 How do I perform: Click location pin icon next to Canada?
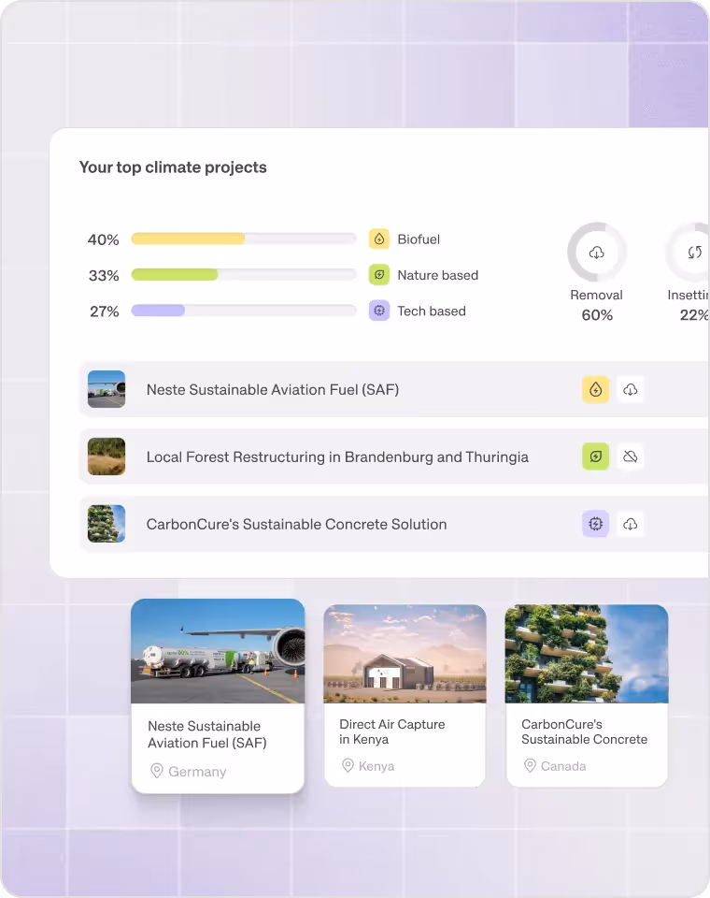[x=530, y=765]
